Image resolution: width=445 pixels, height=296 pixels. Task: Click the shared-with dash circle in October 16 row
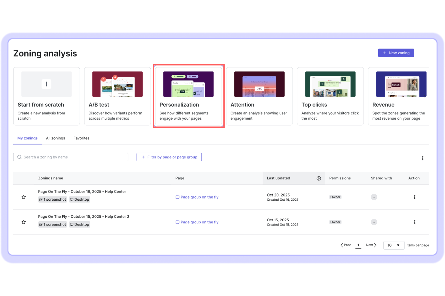pos(374,197)
